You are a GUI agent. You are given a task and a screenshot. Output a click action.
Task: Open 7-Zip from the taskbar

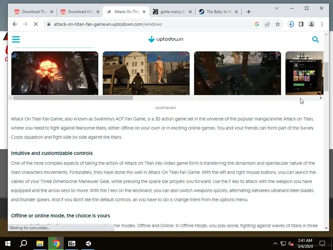(x=72, y=243)
